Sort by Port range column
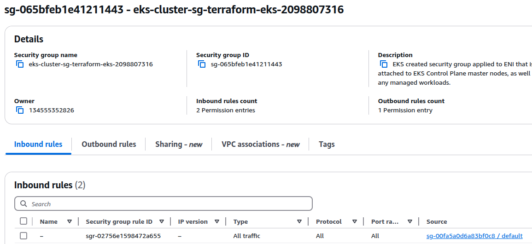Screen dimensions: 532x244 pyautogui.click(x=409, y=221)
